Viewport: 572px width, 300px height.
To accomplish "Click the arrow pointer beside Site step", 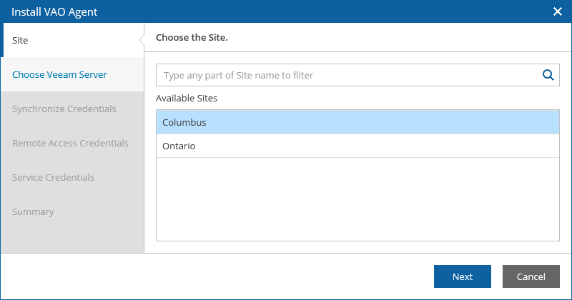I will [x=142, y=40].
